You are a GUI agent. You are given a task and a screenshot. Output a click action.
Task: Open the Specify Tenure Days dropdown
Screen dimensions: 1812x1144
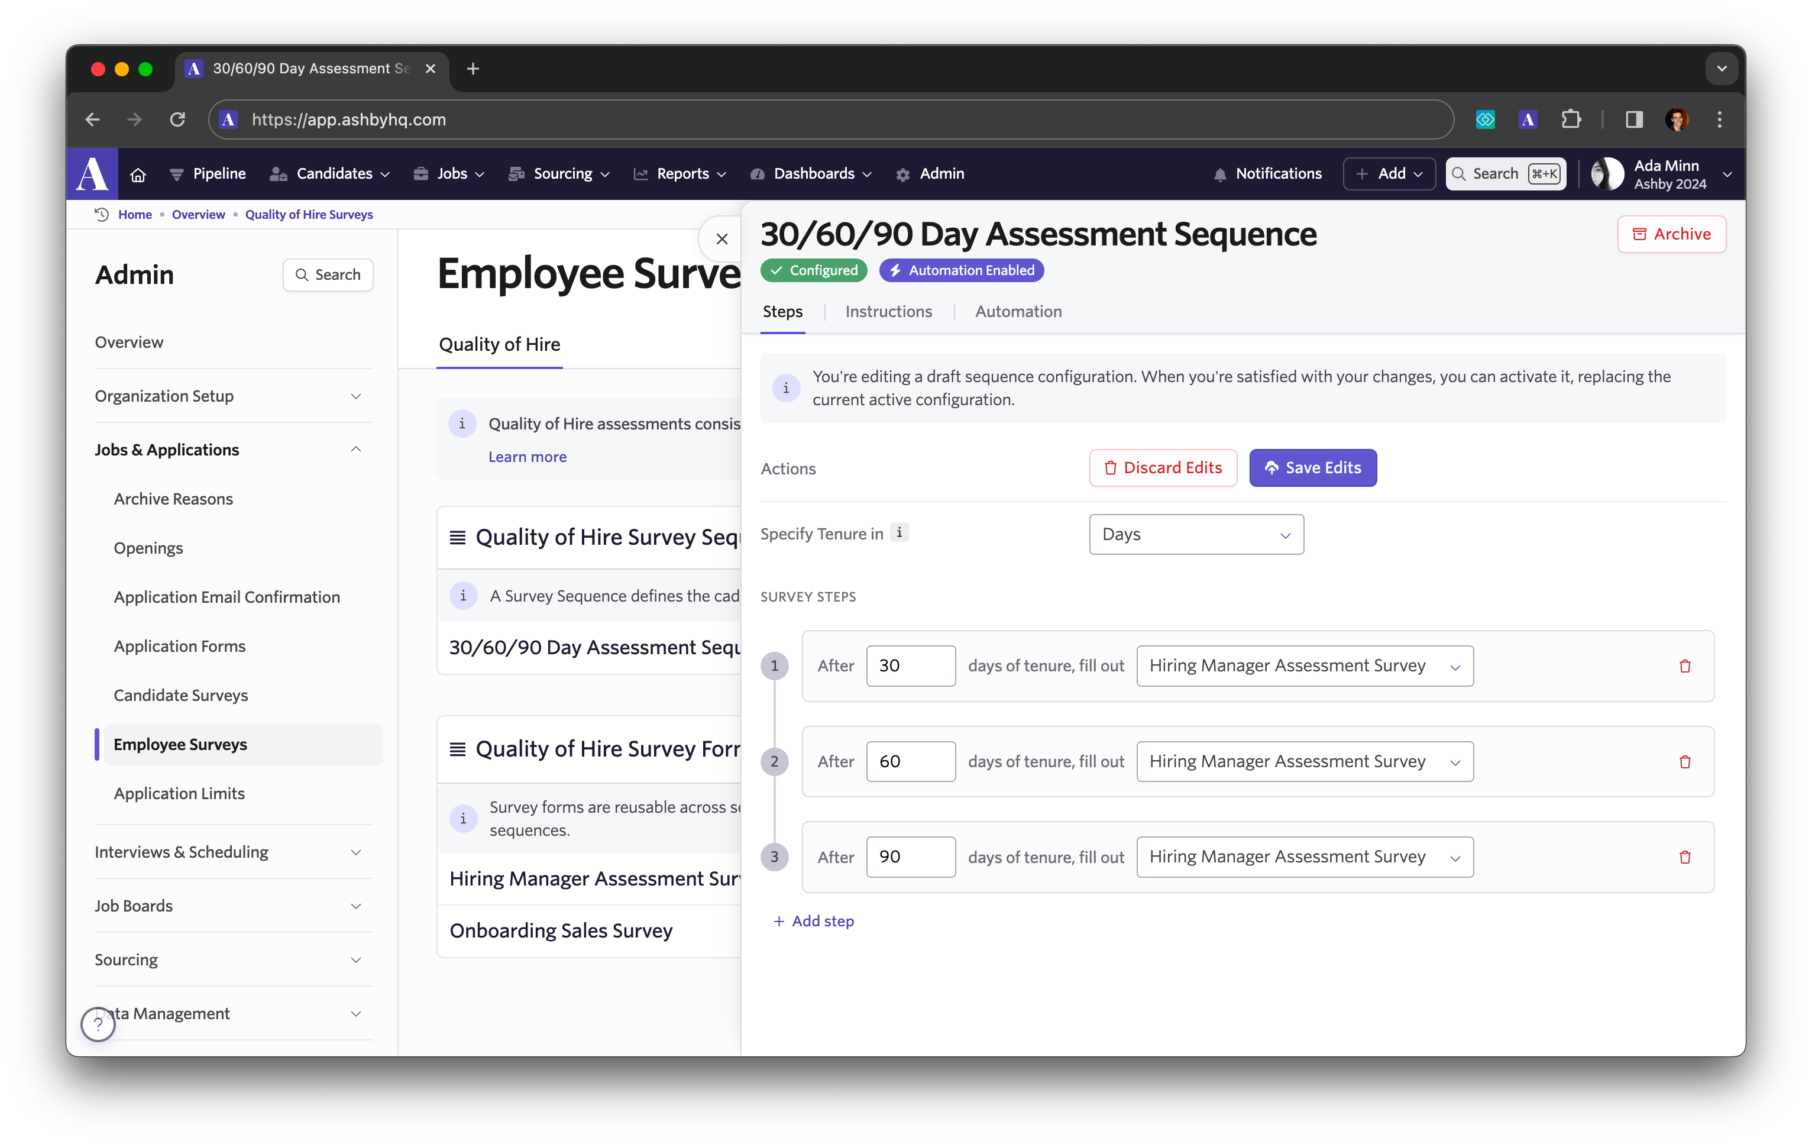click(1196, 534)
